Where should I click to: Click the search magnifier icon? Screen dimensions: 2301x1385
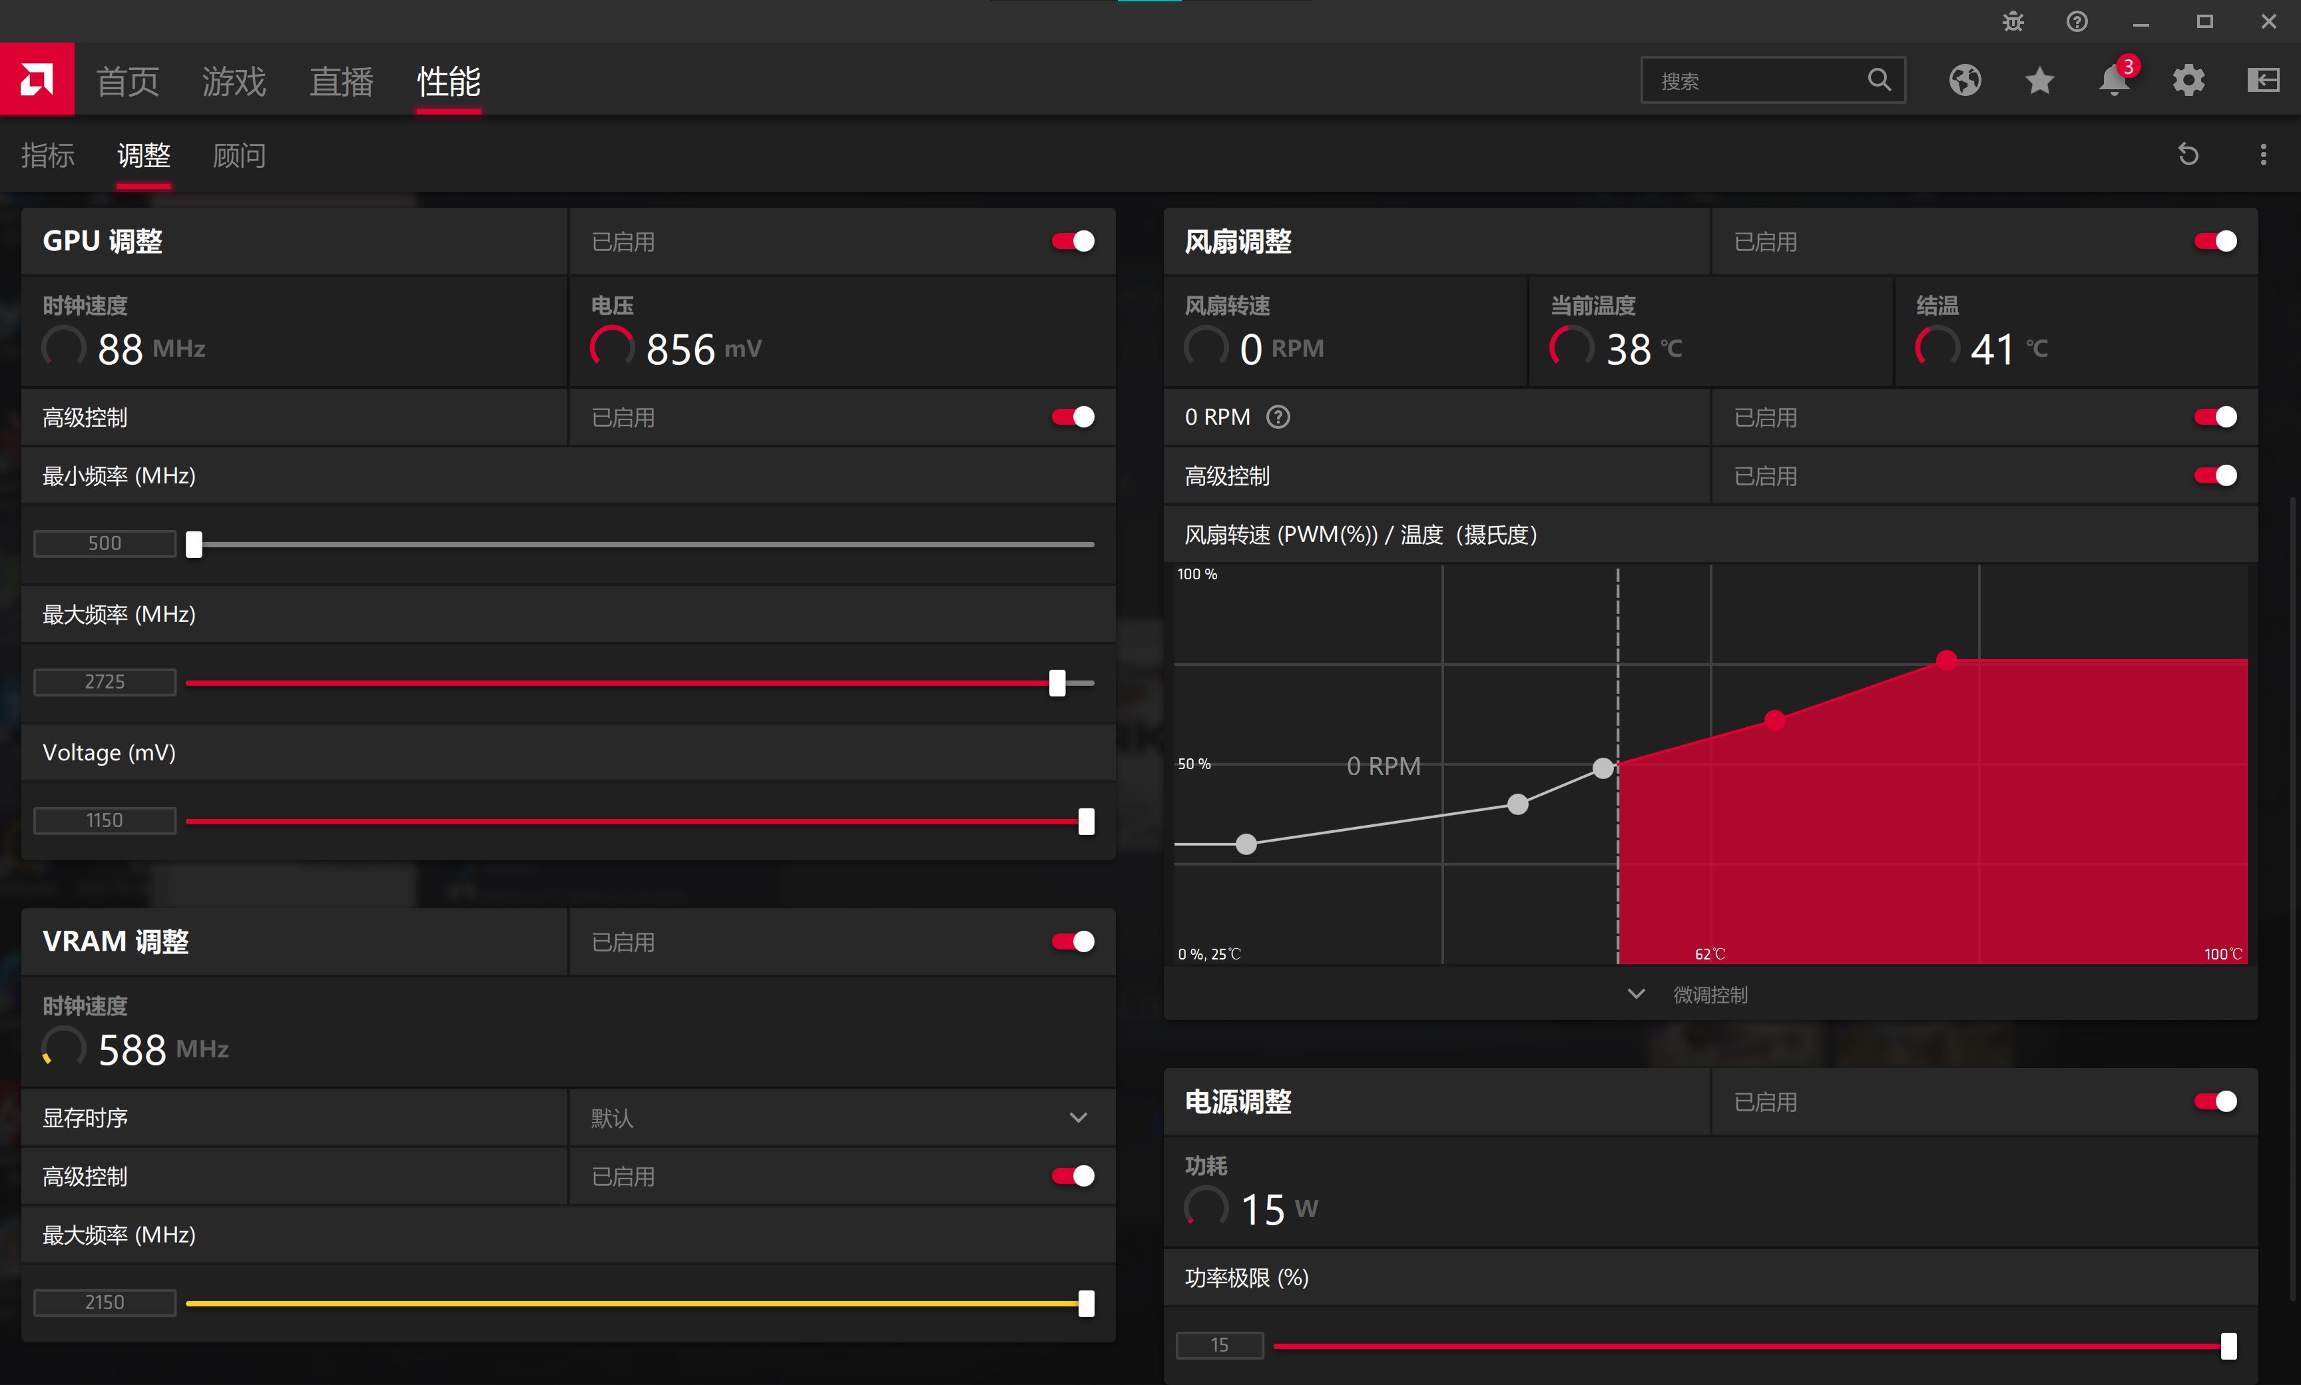click(x=1880, y=81)
